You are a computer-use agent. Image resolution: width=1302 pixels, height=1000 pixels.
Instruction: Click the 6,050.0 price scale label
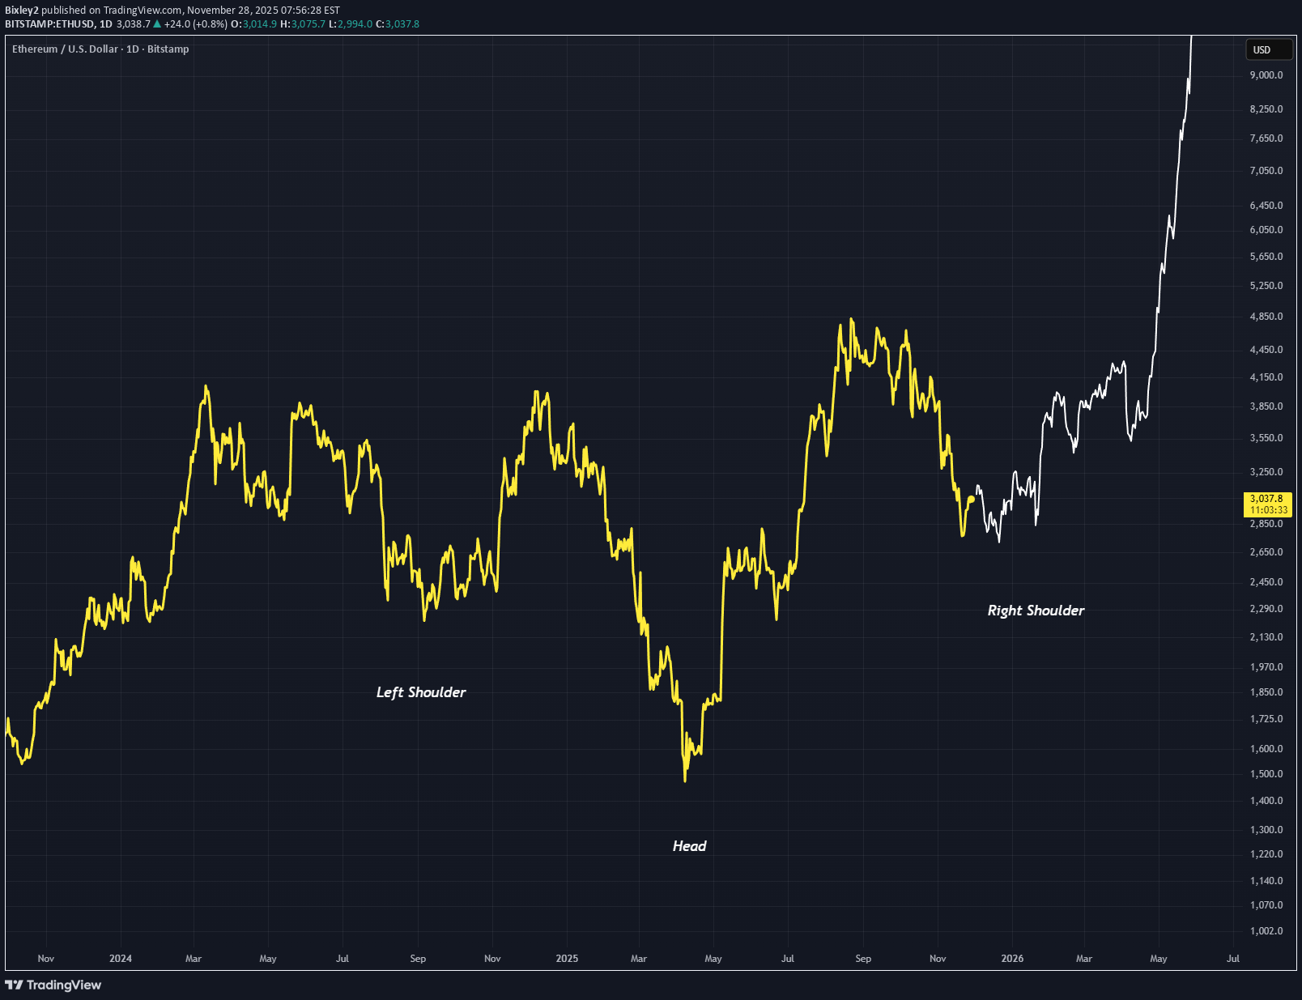(1266, 230)
